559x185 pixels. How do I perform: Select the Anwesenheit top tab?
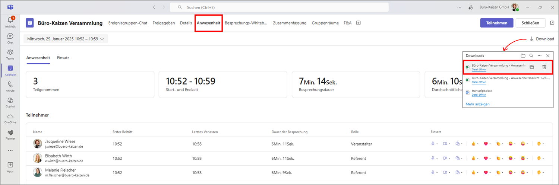click(x=209, y=23)
